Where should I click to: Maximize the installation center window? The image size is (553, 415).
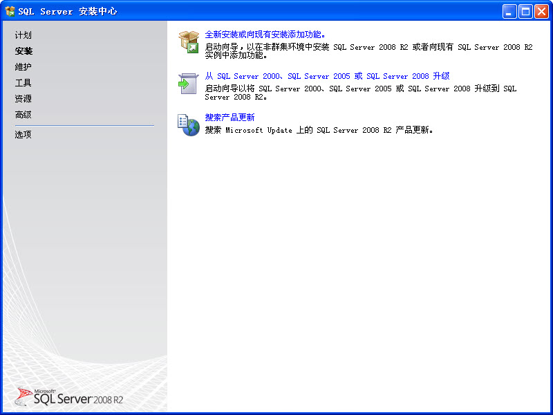point(525,12)
